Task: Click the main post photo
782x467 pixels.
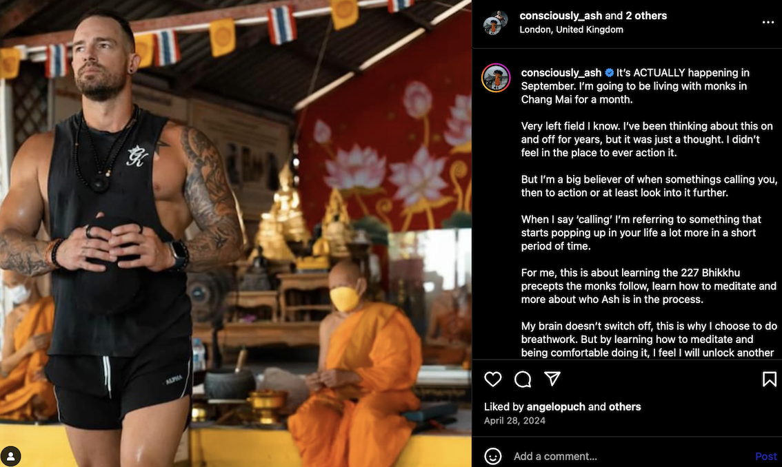Action: point(235,233)
